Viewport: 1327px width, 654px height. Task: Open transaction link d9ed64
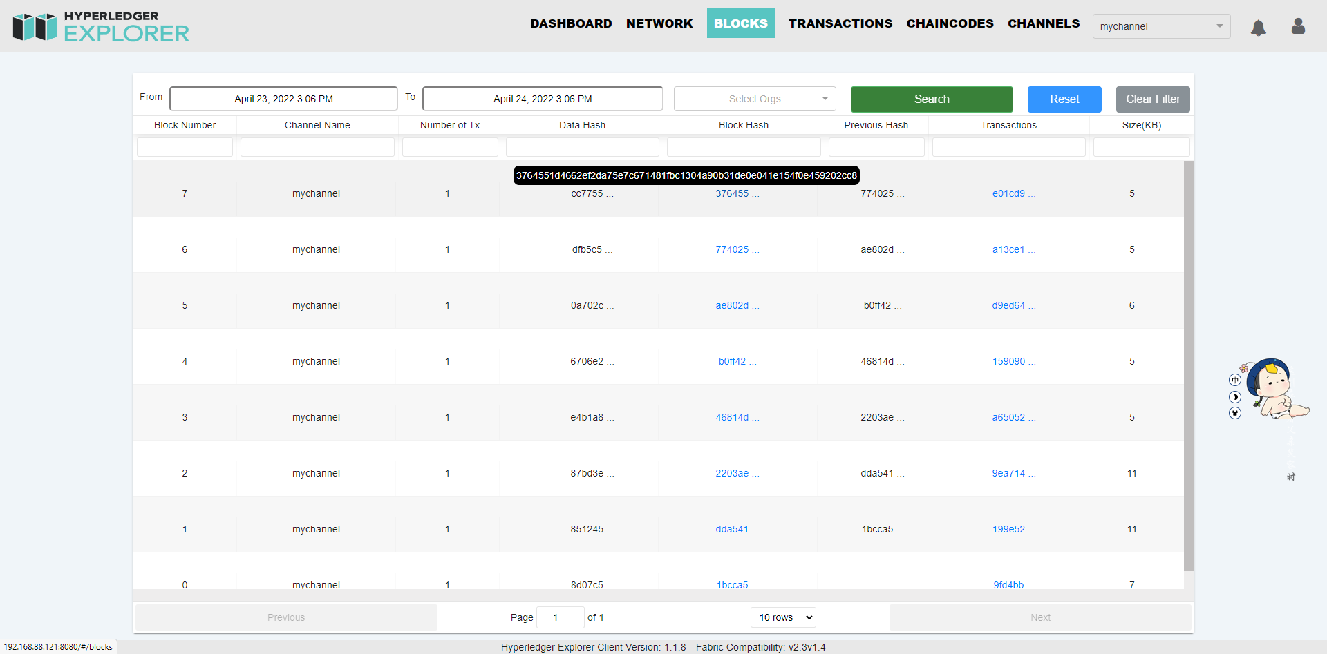(x=1014, y=305)
